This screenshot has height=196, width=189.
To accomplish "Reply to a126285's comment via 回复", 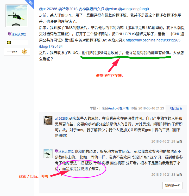I will [180, 141].
